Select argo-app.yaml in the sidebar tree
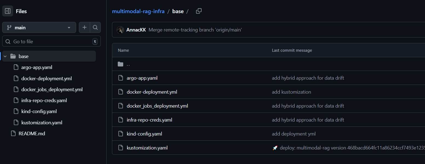The image size is (425, 164). [36, 67]
